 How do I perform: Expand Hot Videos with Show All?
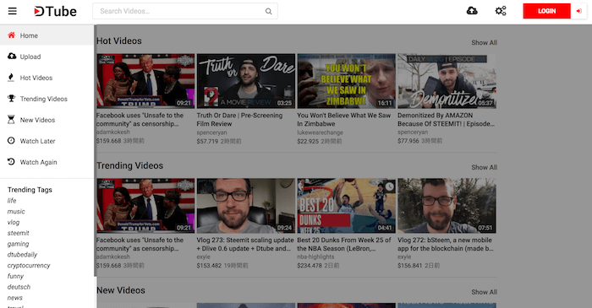point(484,42)
